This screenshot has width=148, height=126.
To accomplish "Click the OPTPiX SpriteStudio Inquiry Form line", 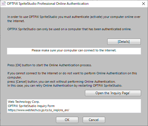I will click(x=31, y=106).
